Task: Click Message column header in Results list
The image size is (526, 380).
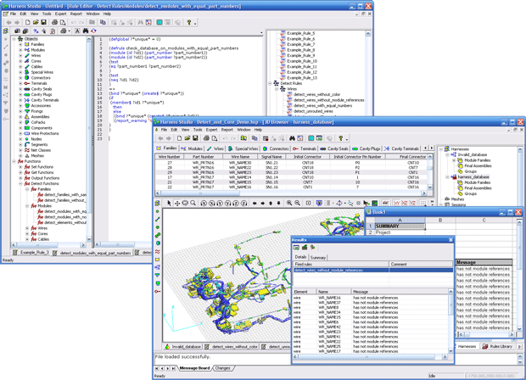Action: [400, 292]
